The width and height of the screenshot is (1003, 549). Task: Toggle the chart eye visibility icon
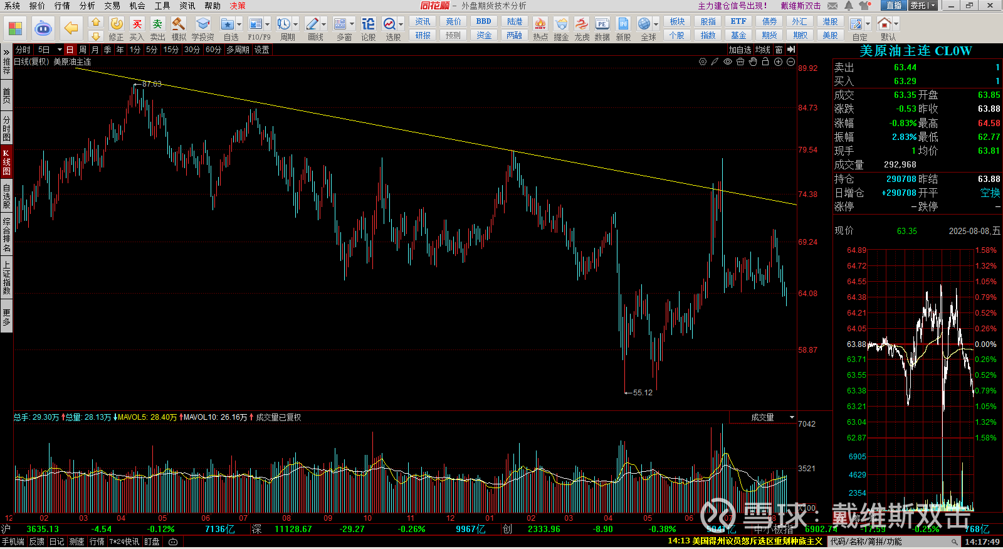click(x=728, y=61)
